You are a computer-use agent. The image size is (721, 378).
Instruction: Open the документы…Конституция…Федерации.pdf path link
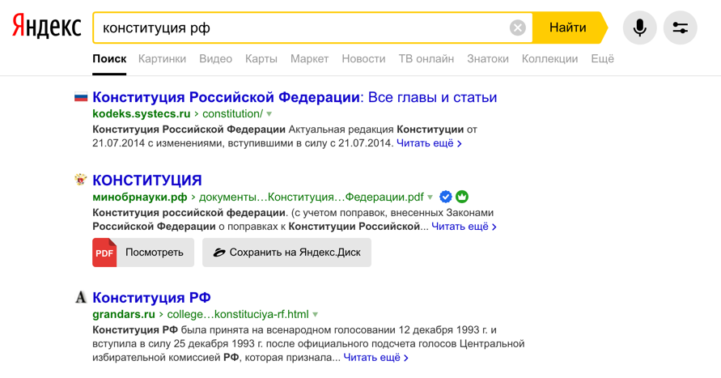312,197
